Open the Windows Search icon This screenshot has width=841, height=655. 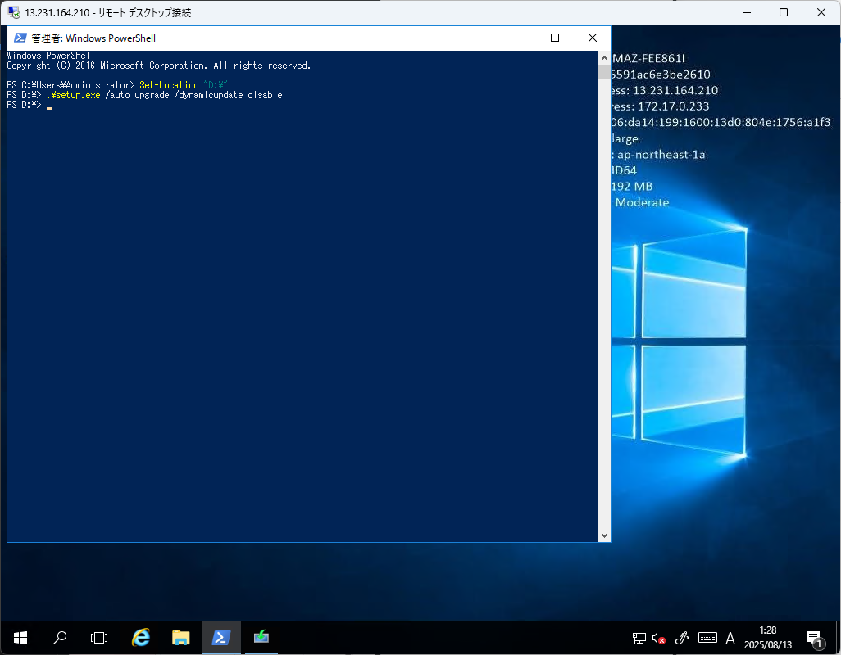[59, 638]
